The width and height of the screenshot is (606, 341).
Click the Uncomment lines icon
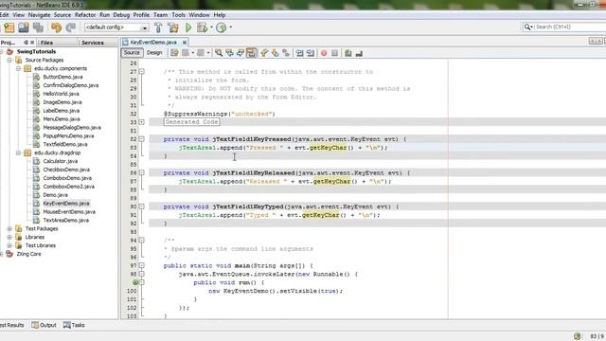pos(359,53)
